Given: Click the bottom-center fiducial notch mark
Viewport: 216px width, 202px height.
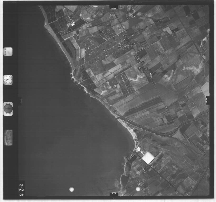Looking at the screenshot, I should pyautogui.click(x=114, y=195).
